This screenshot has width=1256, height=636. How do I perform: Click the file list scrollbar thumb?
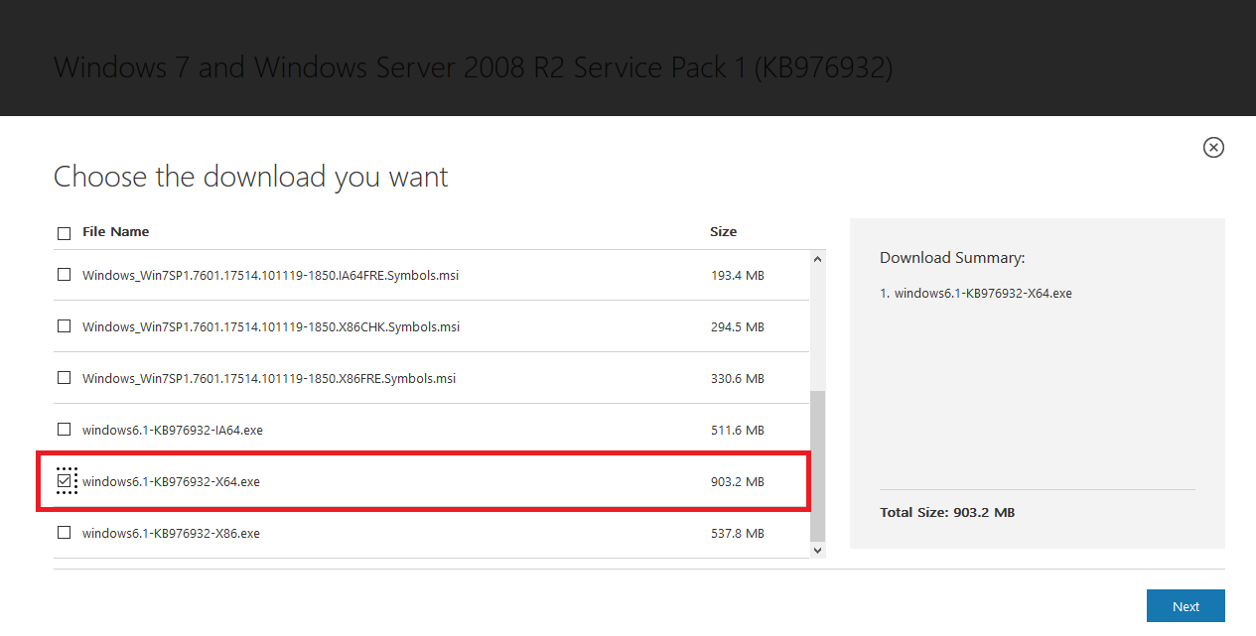click(x=818, y=464)
